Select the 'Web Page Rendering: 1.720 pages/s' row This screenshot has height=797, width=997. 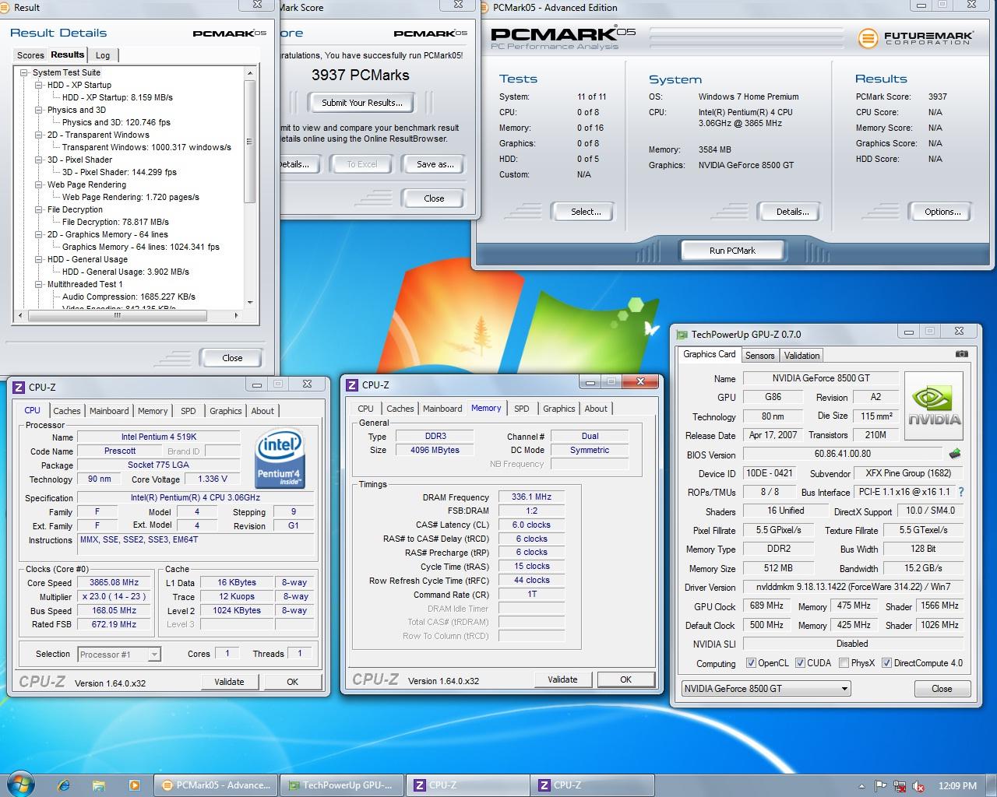(x=131, y=197)
